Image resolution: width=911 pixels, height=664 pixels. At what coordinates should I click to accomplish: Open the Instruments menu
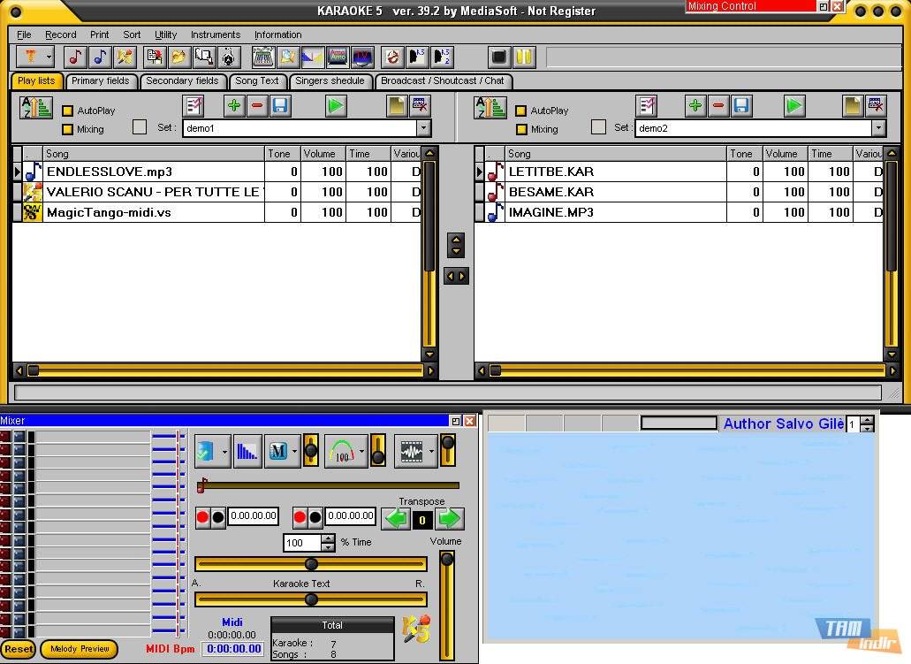pyautogui.click(x=215, y=34)
